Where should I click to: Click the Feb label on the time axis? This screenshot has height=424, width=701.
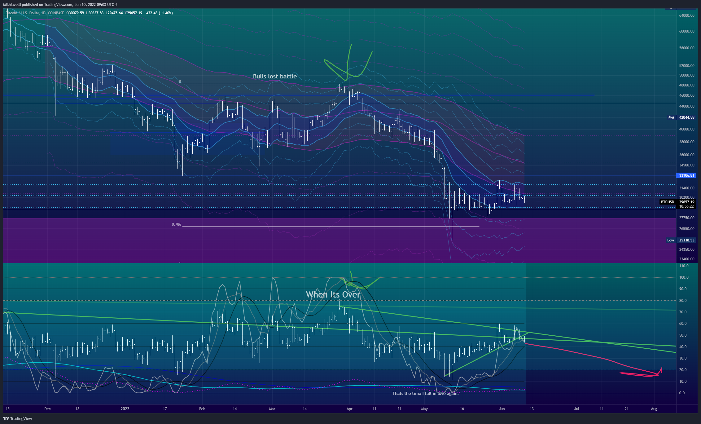coord(202,409)
